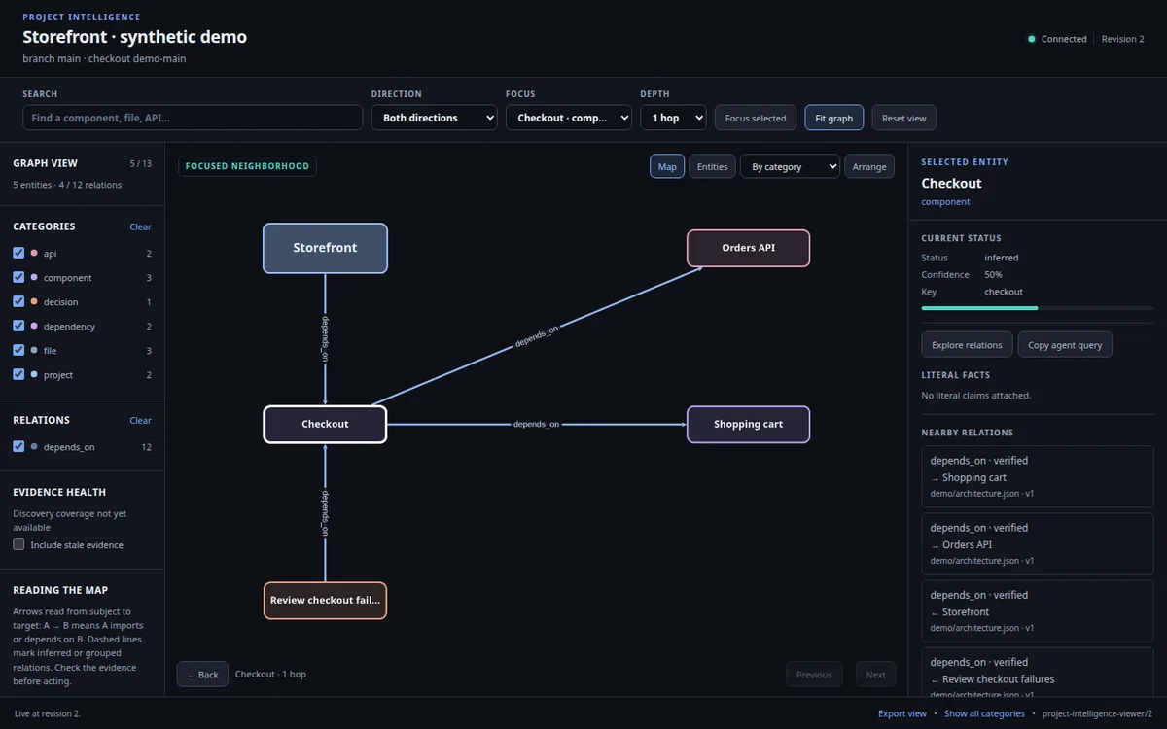The width and height of the screenshot is (1167, 729).
Task: Enable Include stale evidence checkbox
Action: point(18,545)
